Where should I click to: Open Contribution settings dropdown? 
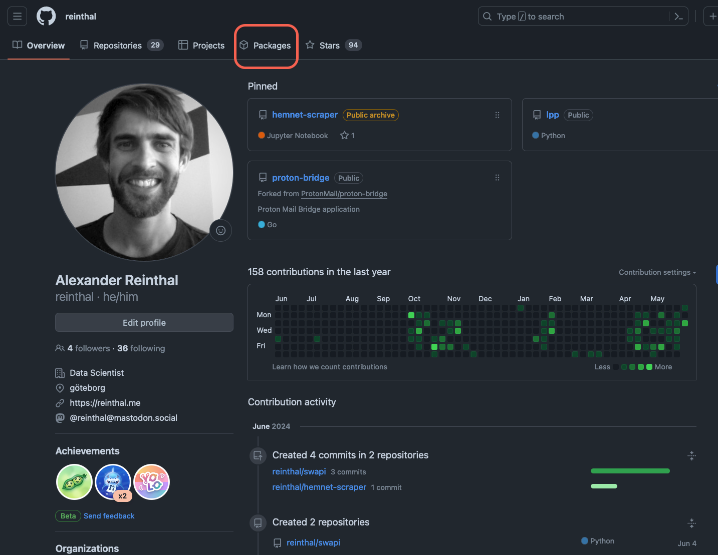[x=657, y=272]
